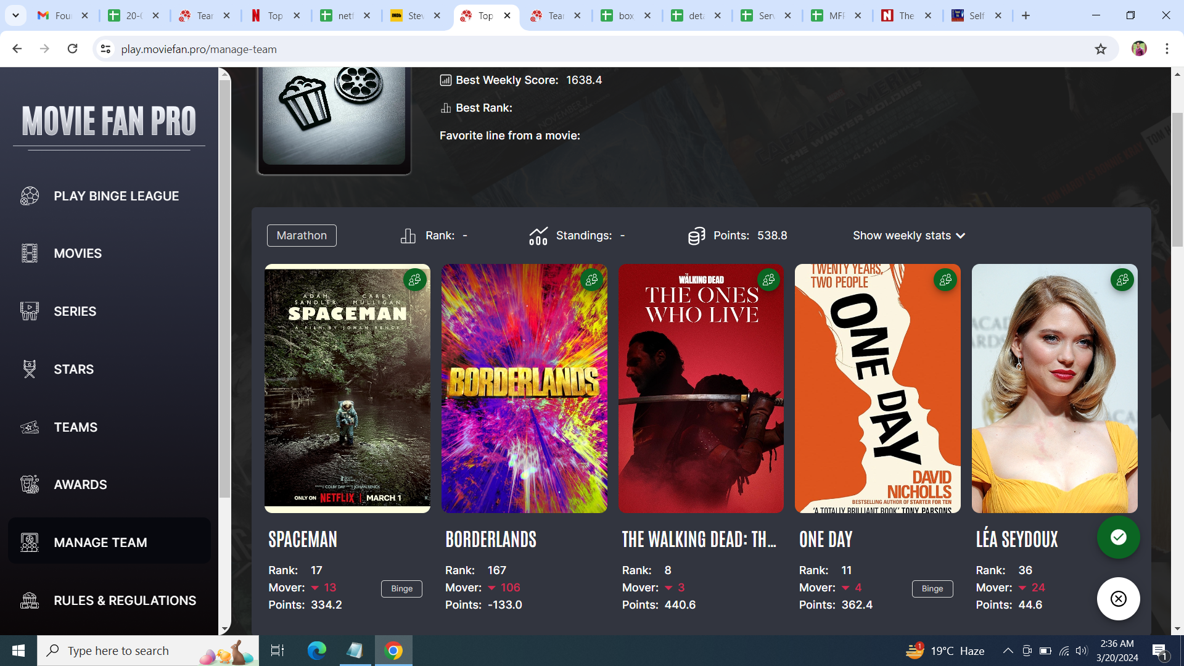Click the Standings chart icon

538,236
